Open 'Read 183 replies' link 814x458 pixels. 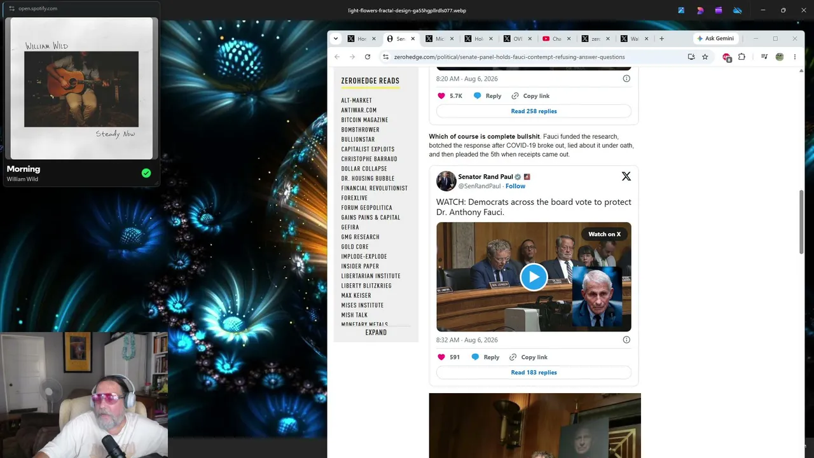[534, 373]
